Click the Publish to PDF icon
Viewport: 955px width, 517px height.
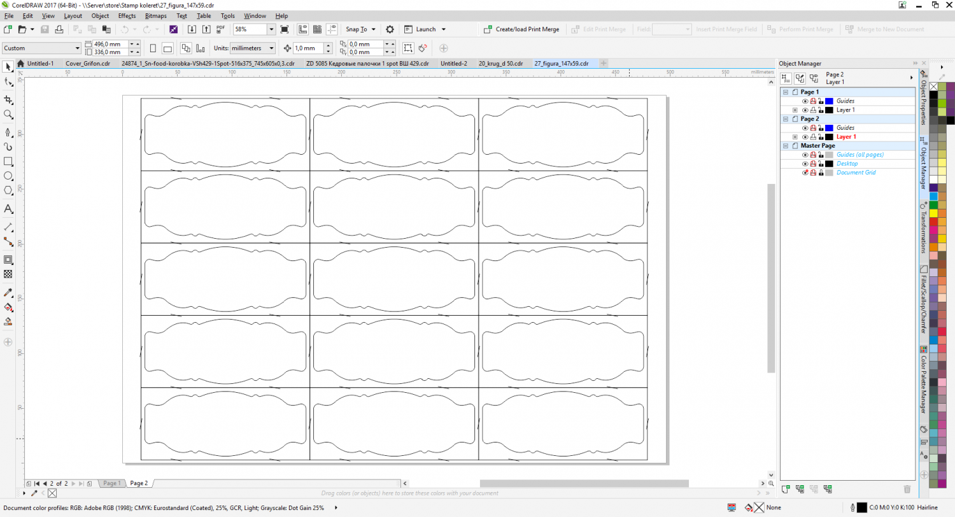tap(220, 29)
